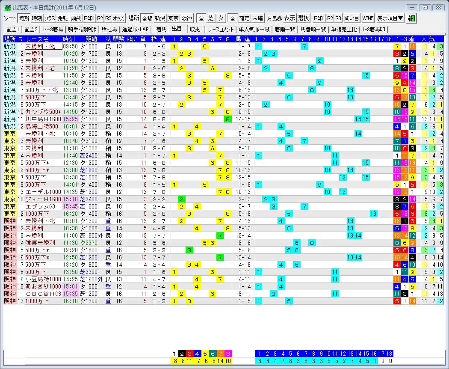Viewport: 449px width, 369px height.
Task: Click the green exit figure icon
Action: (x=412, y=18)
